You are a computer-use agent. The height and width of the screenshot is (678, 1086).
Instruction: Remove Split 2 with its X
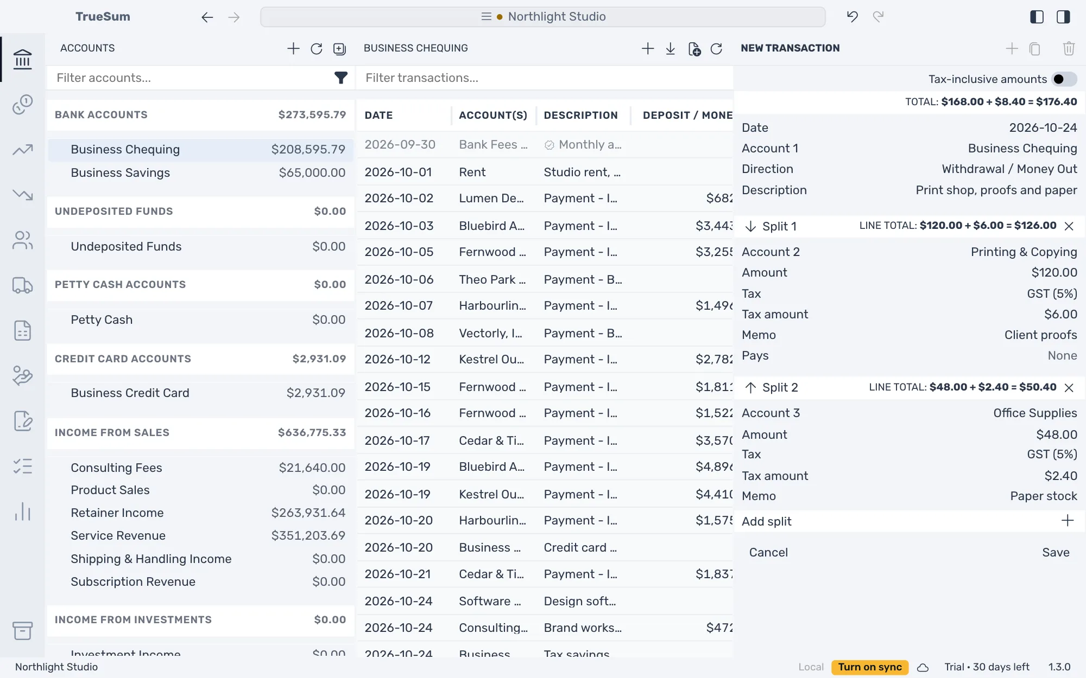tap(1069, 388)
